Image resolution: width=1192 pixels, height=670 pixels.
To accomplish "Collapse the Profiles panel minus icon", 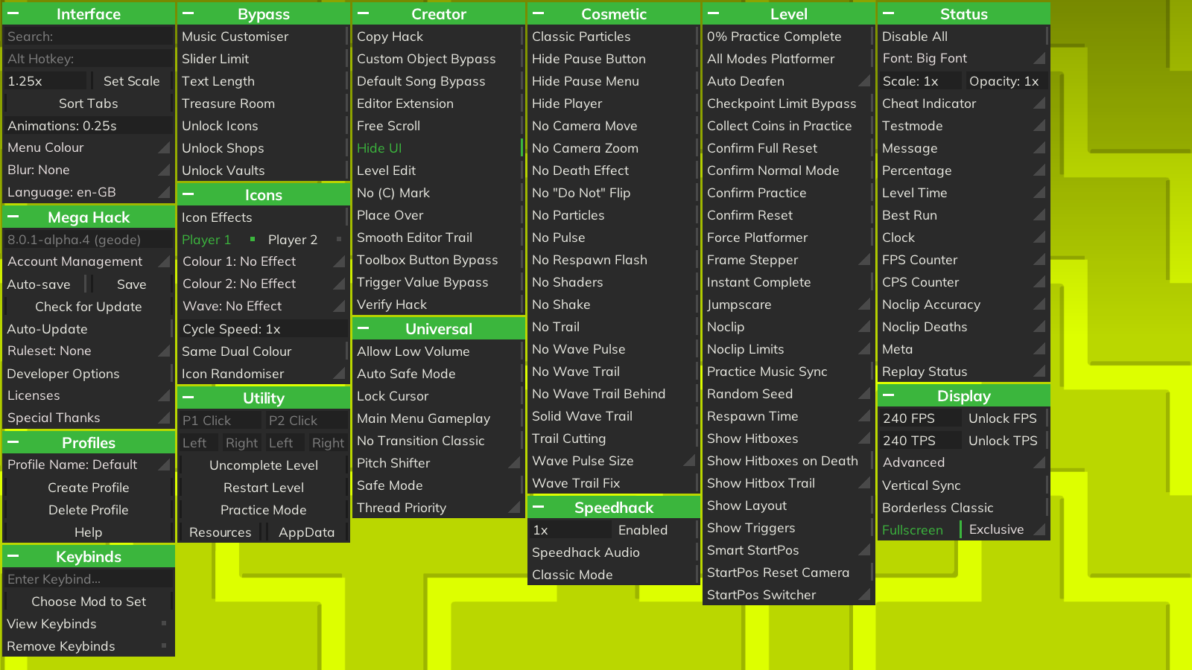I will [x=13, y=443].
